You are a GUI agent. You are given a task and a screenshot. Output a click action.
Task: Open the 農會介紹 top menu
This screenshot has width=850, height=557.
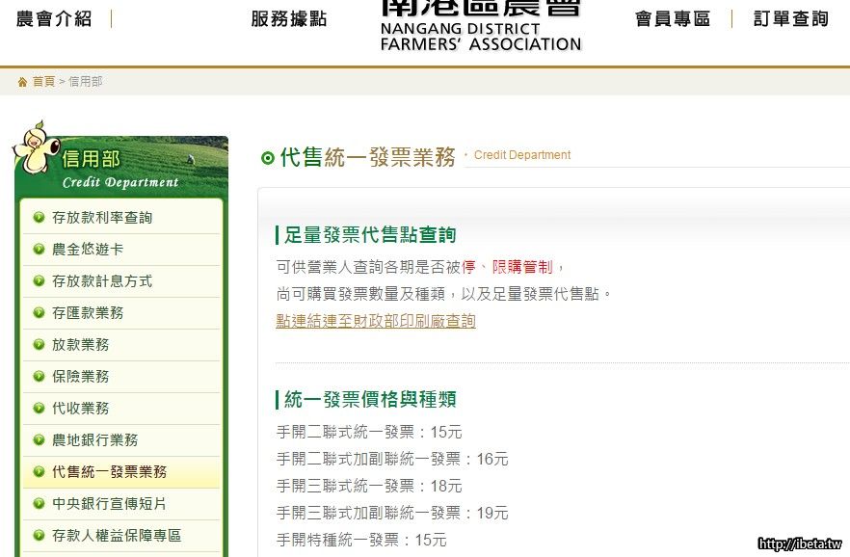tap(54, 19)
